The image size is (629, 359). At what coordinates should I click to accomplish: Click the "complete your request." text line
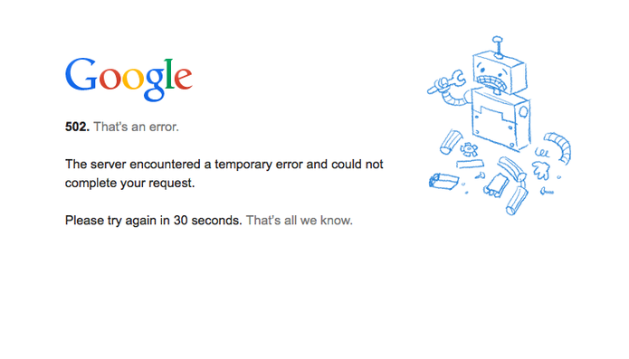click(x=130, y=183)
